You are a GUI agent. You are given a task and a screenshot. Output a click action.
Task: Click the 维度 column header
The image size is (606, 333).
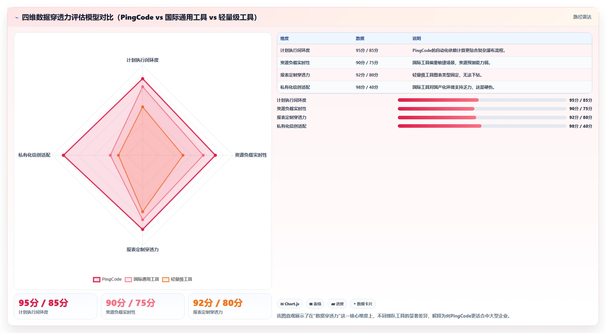[x=285, y=39]
